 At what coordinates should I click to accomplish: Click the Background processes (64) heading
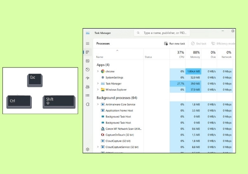pyautogui.click(x=117, y=98)
